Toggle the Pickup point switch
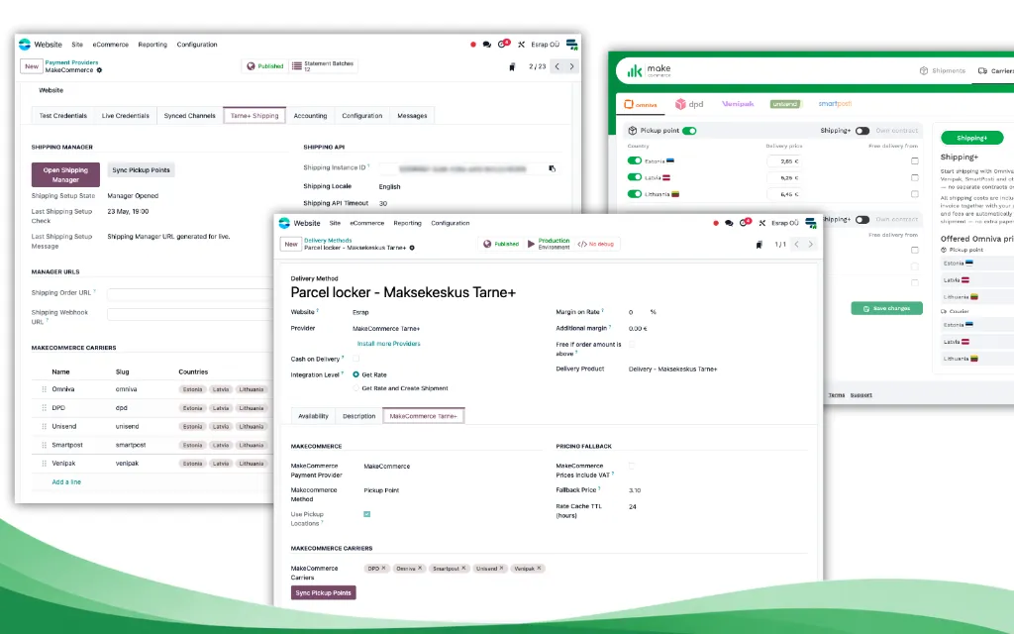The height and width of the screenshot is (634, 1014). (689, 131)
